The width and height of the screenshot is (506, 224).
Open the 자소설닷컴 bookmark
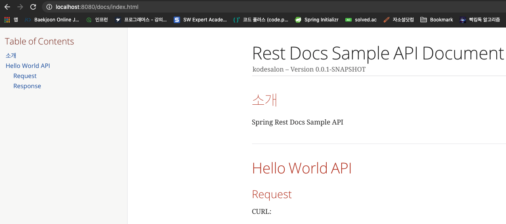click(x=403, y=19)
